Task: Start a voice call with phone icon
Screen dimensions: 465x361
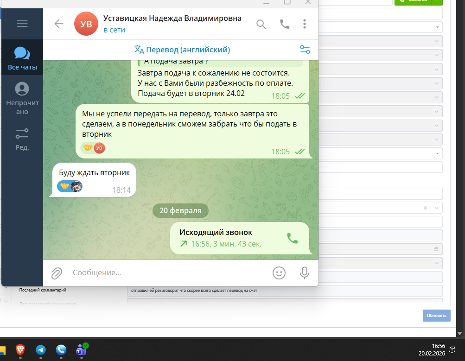Action: (x=285, y=24)
